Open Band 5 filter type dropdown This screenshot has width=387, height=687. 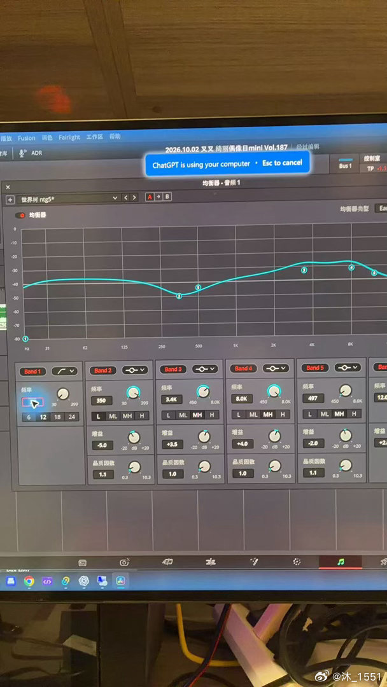tap(348, 367)
